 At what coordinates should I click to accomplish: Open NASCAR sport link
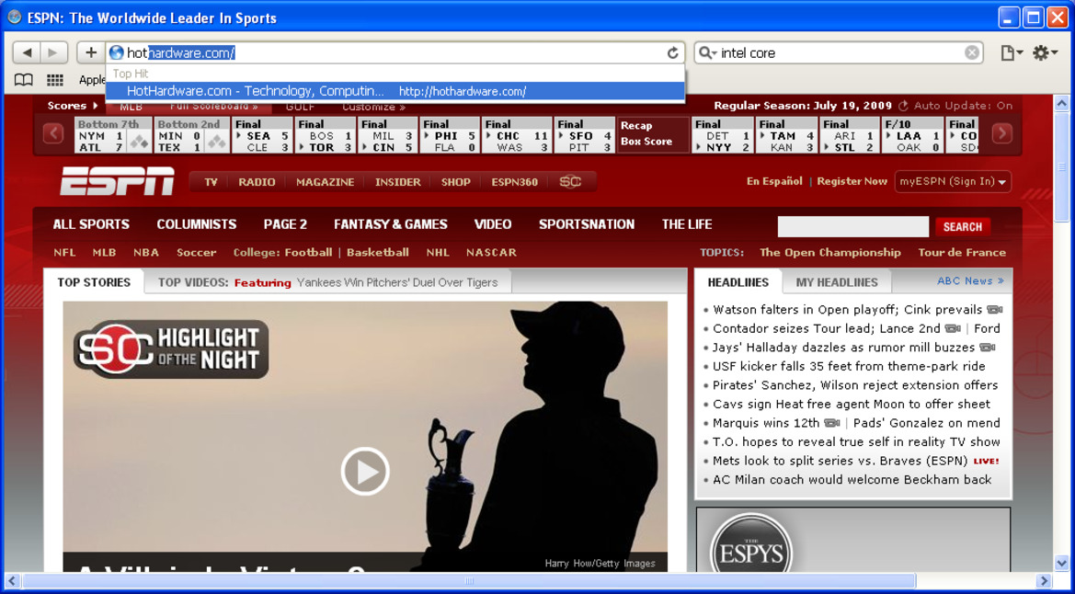coord(492,253)
